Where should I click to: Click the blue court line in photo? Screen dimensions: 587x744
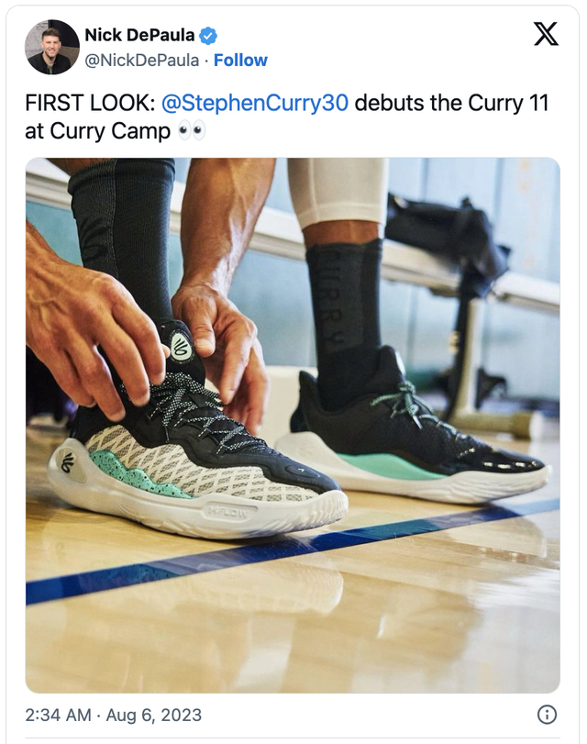coord(293,550)
